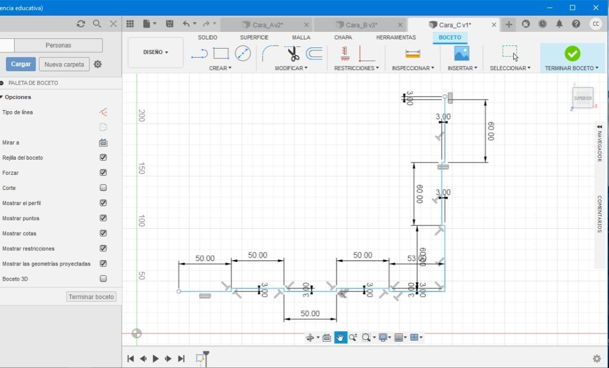Expand the RESTRICCIONES menu
Image resolution: width=609 pixels, height=368 pixels.
point(357,68)
